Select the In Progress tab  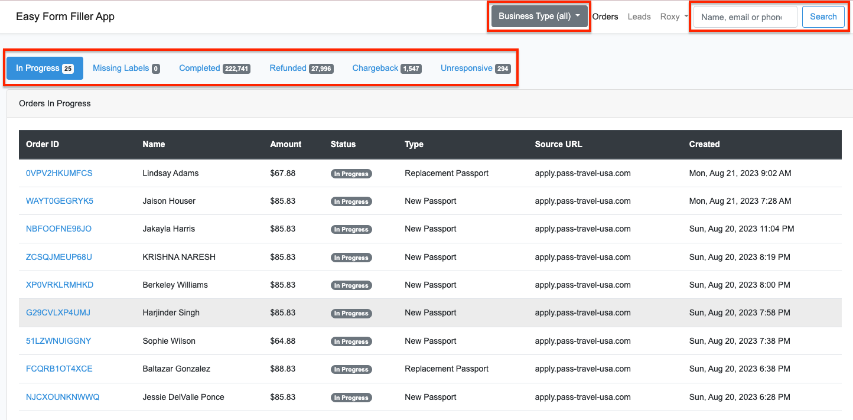44,69
